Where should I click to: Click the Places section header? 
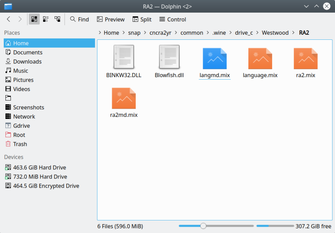coord(12,33)
